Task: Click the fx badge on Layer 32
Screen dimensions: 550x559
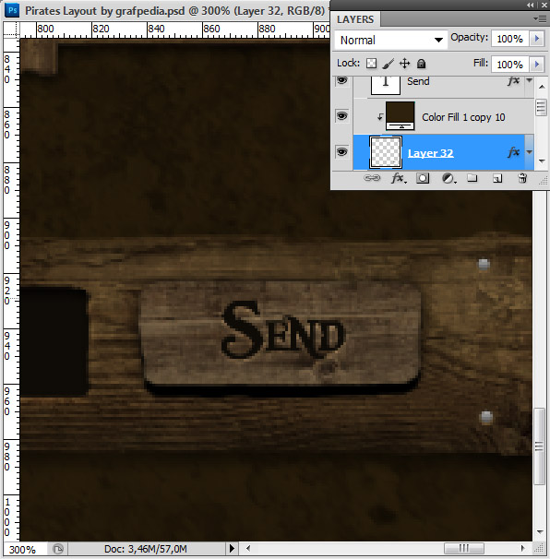Action: 514,152
